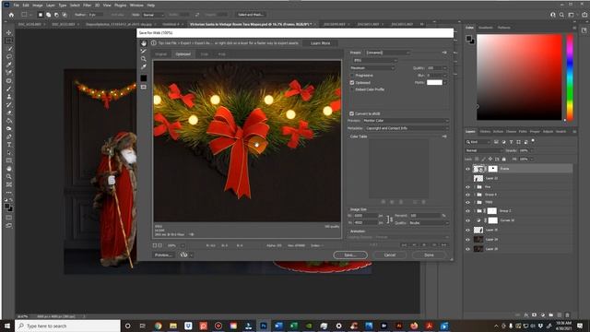Open the resample Quality Bicubic dropdown
590x332 pixels.
(429, 223)
